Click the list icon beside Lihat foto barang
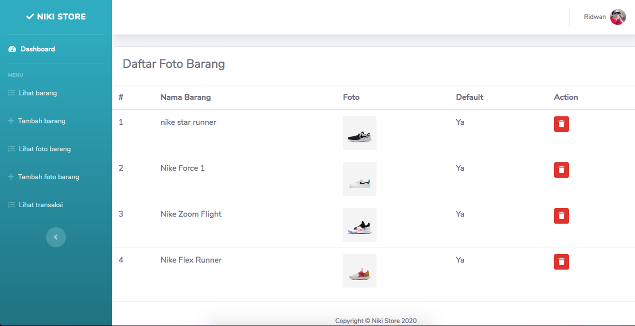Screen dimensions: 635x326 pos(11,149)
